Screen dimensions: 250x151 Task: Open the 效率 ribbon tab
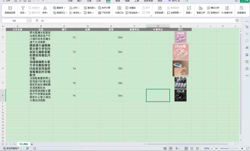(160, 1)
